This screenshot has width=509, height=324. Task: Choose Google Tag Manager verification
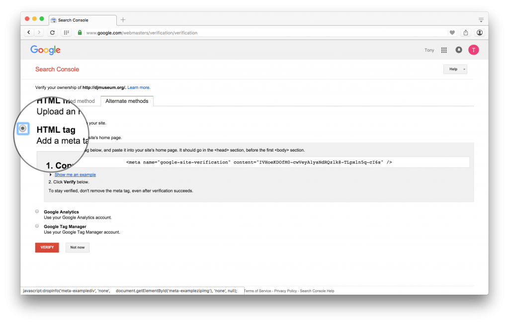pyautogui.click(x=37, y=225)
